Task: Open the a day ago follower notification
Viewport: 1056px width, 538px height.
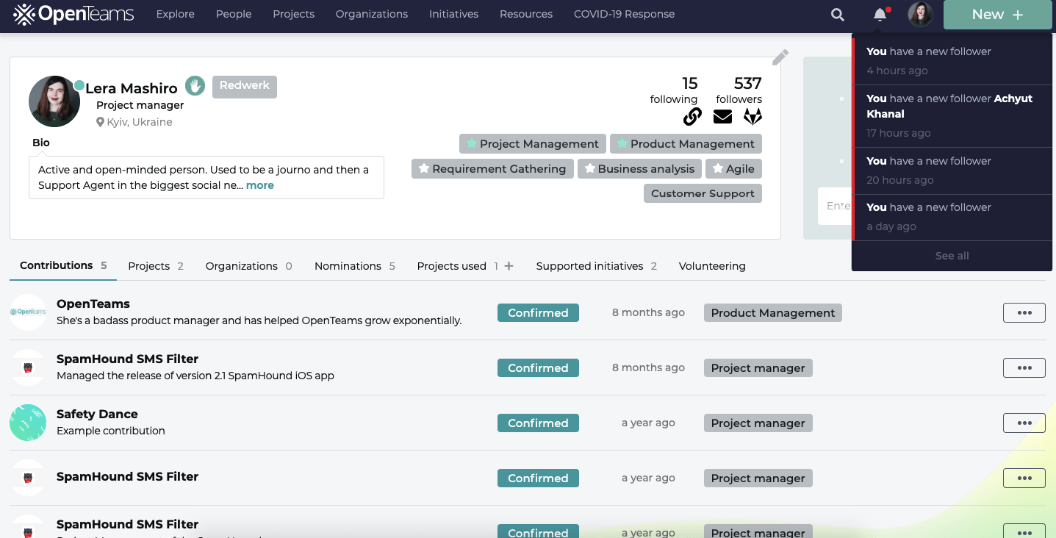Action: coord(952,217)
